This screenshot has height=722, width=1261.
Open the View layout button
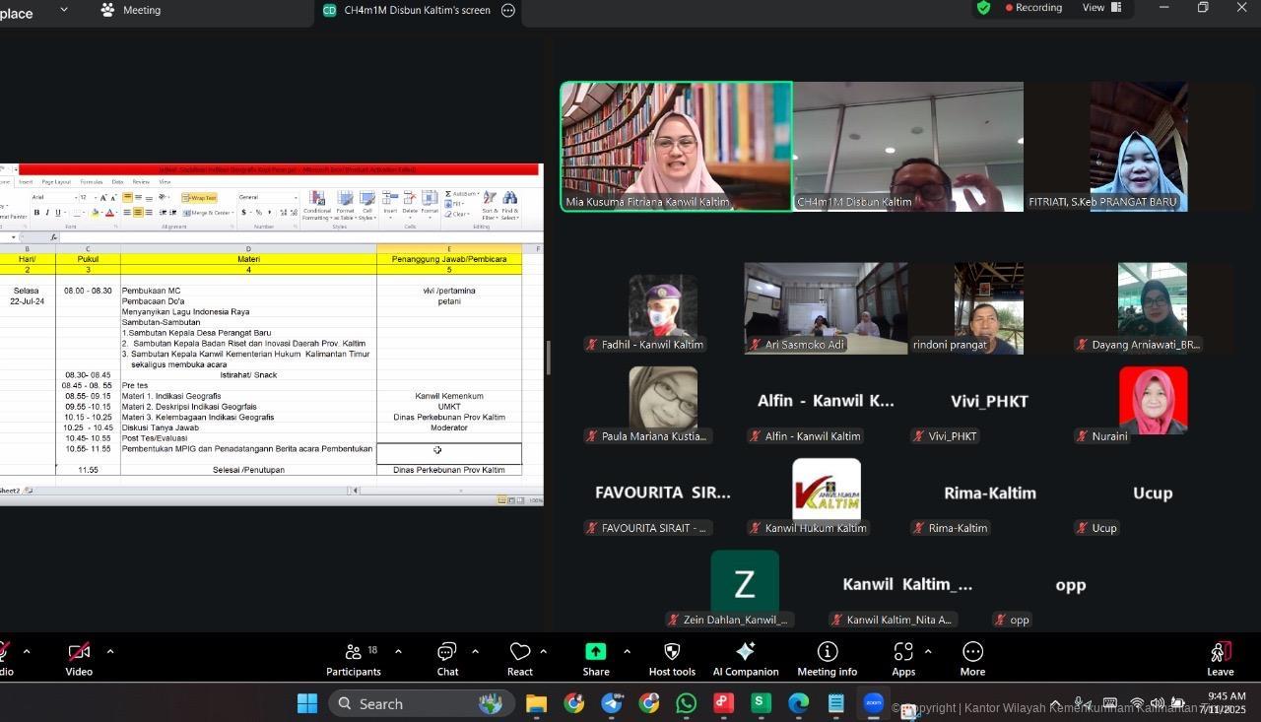(x=1102, y=8)
